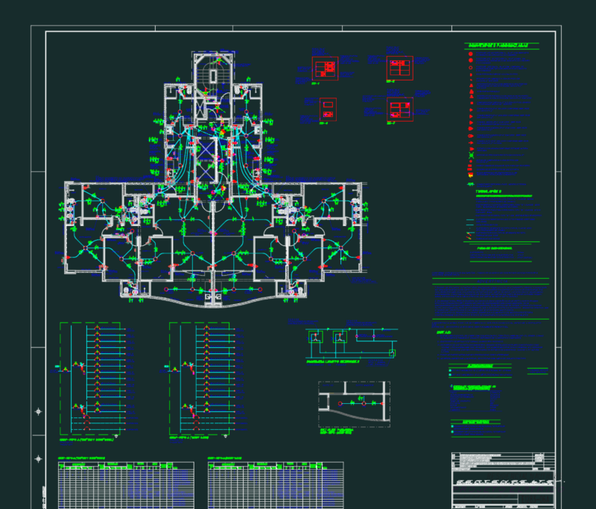596x509 pixels.
Task: Select the green starburst symbol in the legend
Action: pyautogui.click(x=472, y=155)
